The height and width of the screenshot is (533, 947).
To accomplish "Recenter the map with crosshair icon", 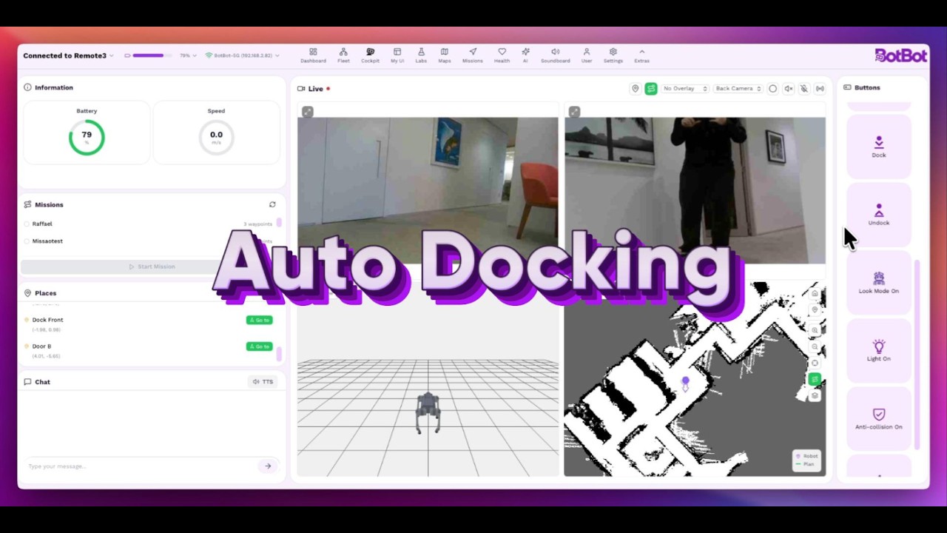I will click(815, 363).
